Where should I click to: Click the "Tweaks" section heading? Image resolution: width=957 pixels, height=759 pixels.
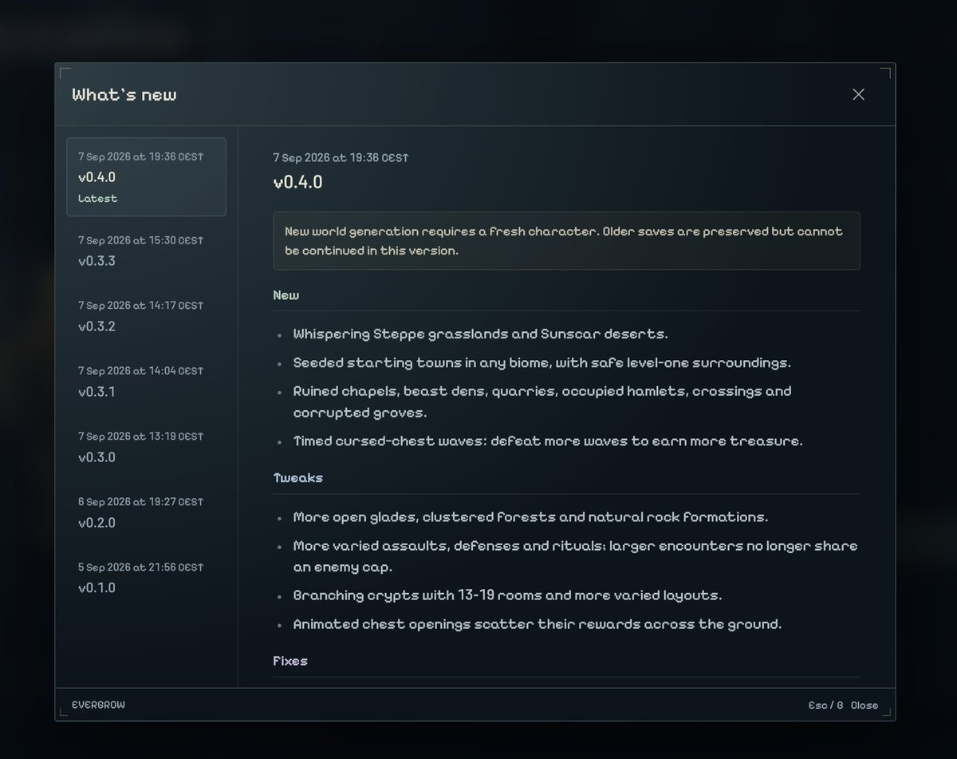point(298,478)
